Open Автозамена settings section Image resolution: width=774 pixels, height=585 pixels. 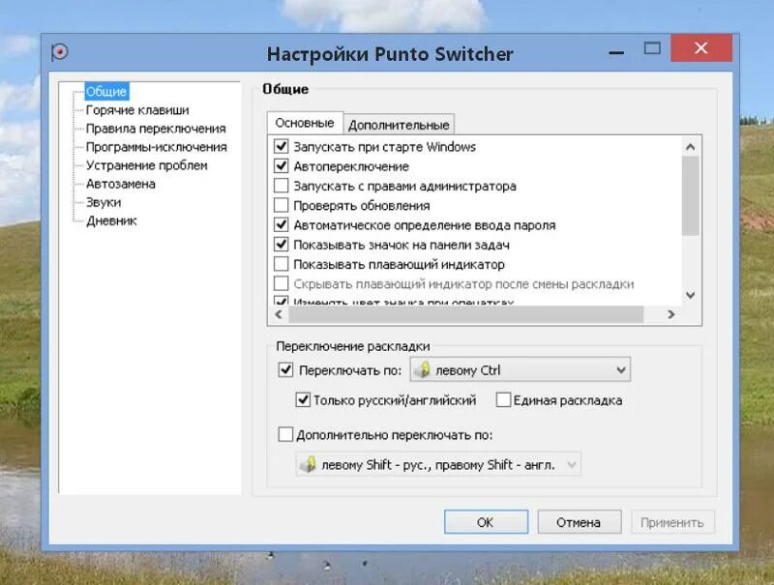pyautogui.click(x=120, y=184)
